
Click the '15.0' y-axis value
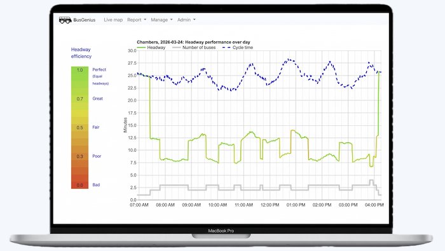click(x=132, y=125)
